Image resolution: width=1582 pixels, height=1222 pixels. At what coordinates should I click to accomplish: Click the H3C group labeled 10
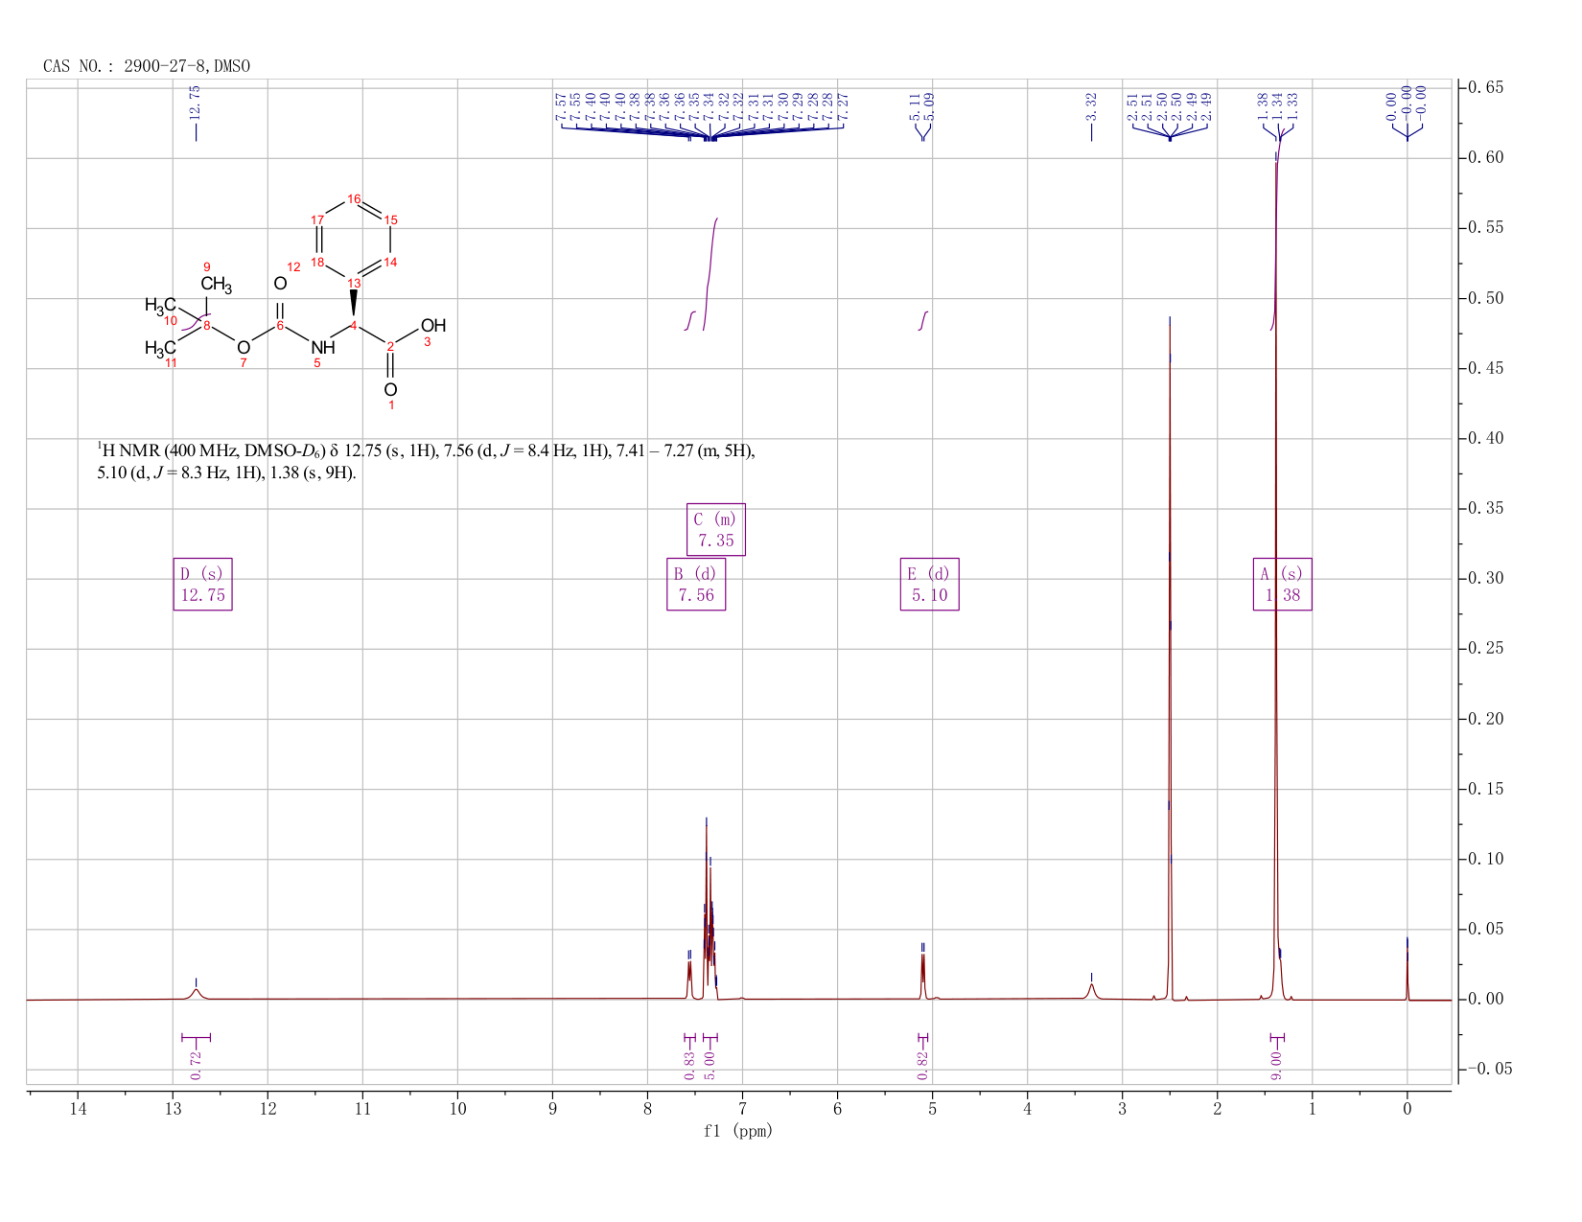pyautogui.click(x=160, y=306)
